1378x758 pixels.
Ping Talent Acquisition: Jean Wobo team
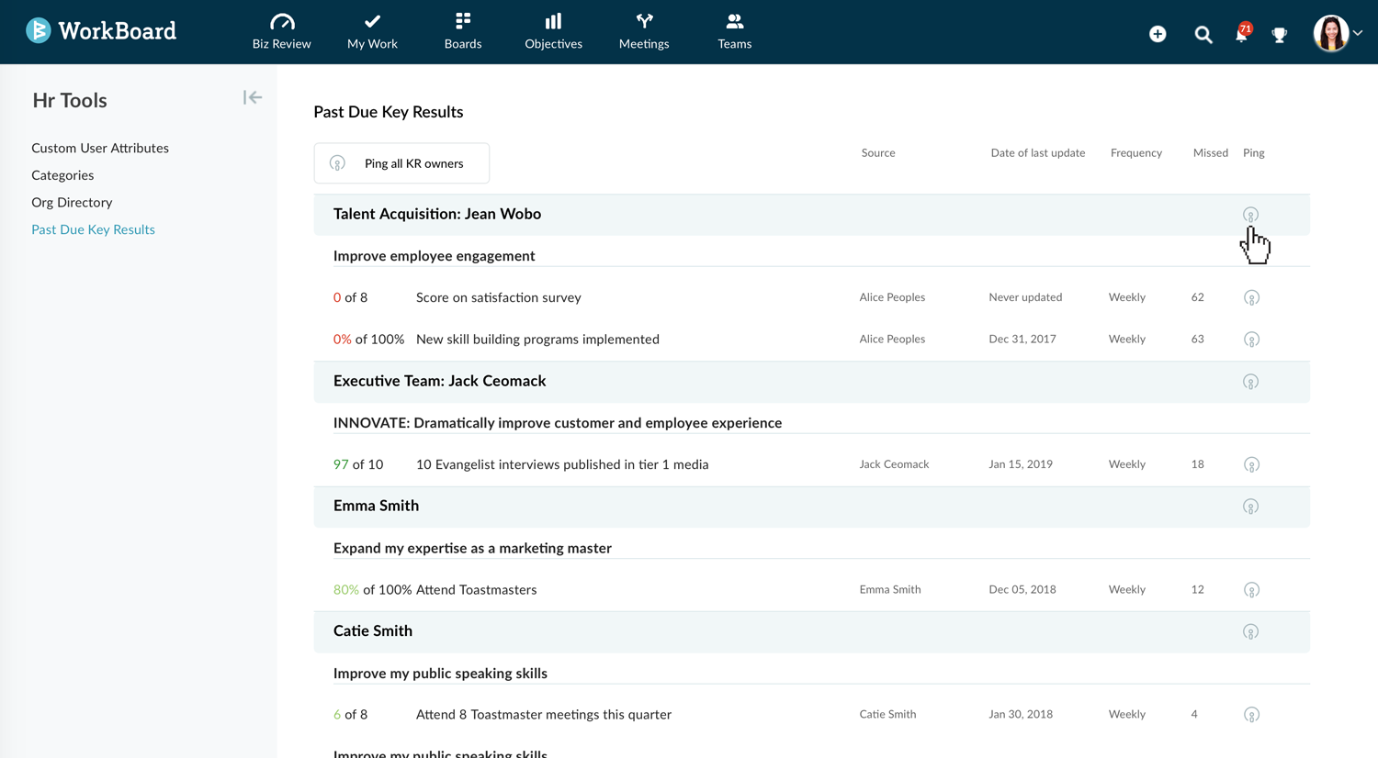point(1250,215)
